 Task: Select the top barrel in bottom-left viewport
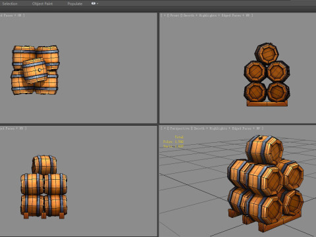[44, 165]
